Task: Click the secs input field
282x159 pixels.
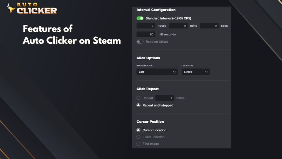Action: click(x=209, y=26)
